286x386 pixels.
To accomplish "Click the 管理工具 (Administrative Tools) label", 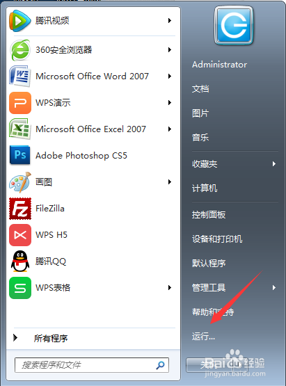I will (x=209, y=287).
